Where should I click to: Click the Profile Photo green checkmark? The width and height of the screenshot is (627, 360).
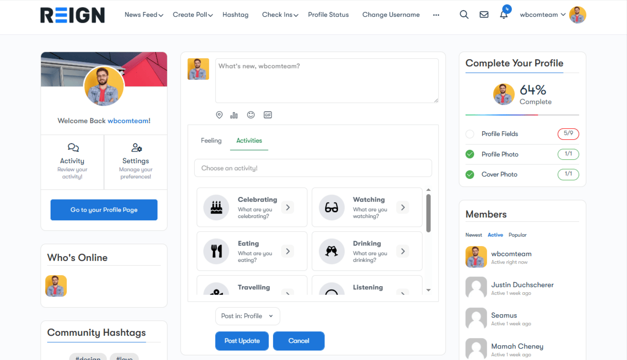[x=470, y=154]
